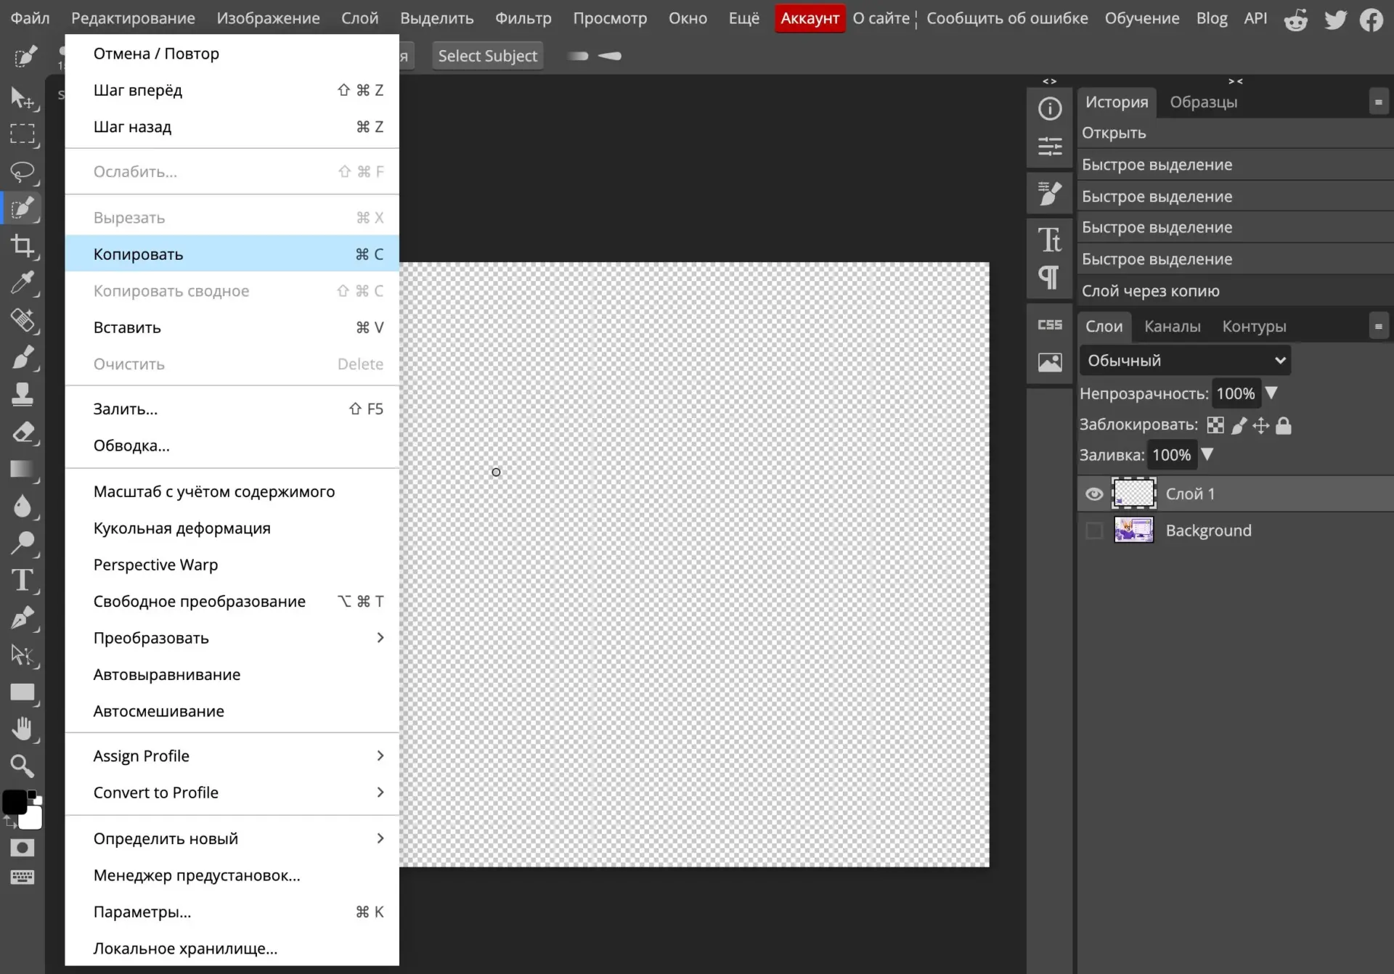Open the Обучение link
Screen dimensions: 1394x974
[x=1141, y=18]
